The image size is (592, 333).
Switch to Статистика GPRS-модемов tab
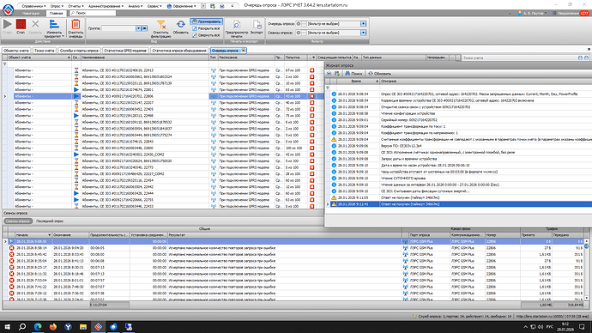pos(125,51)
